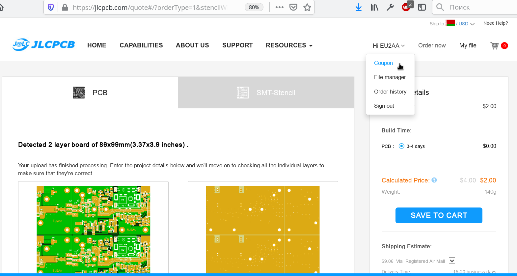This screenshot has width=517, height=276.
Task: Click the green PCB top-side preview thumbnail
Action: click(93, 229)
